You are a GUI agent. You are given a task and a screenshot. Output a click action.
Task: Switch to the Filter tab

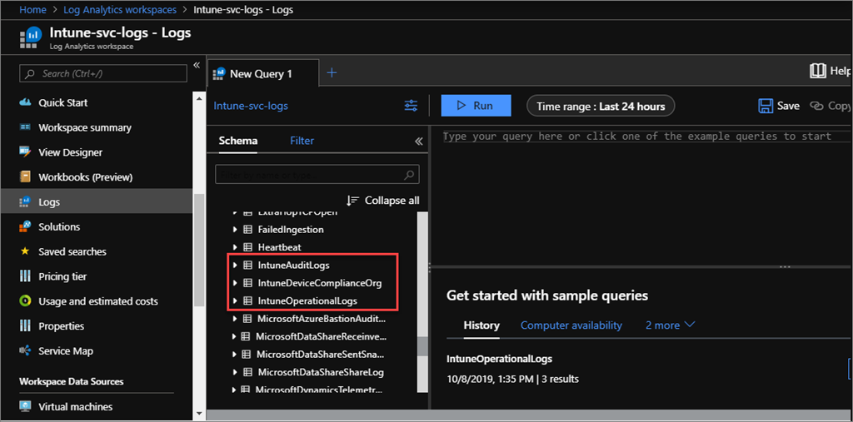302,141
